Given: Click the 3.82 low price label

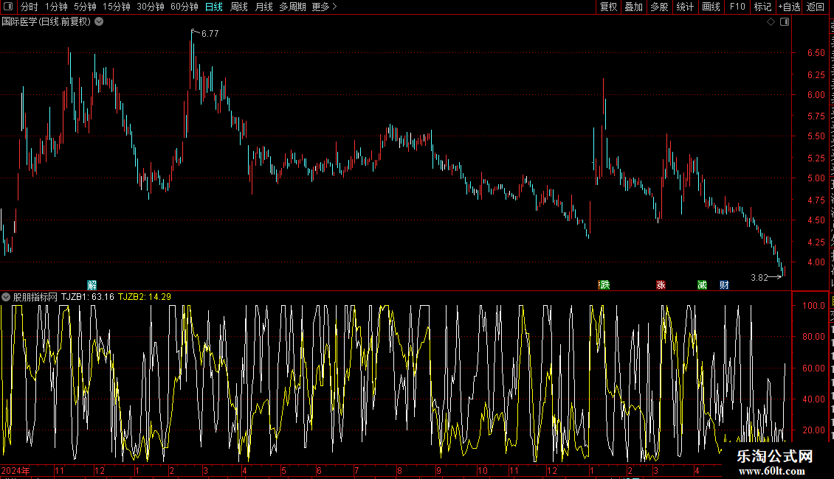Looking at the screenshot, I should pyautogui.click(x=759, y=277).
